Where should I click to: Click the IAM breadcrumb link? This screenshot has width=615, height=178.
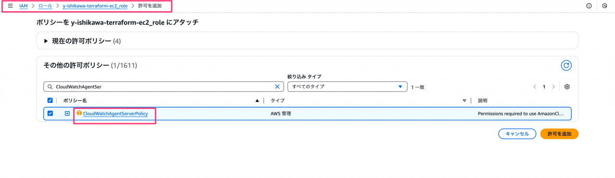23,6
